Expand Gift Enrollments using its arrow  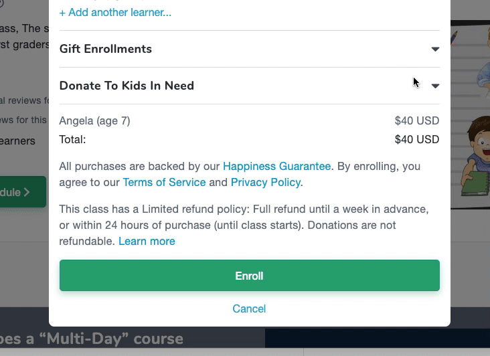click(435, 49)
